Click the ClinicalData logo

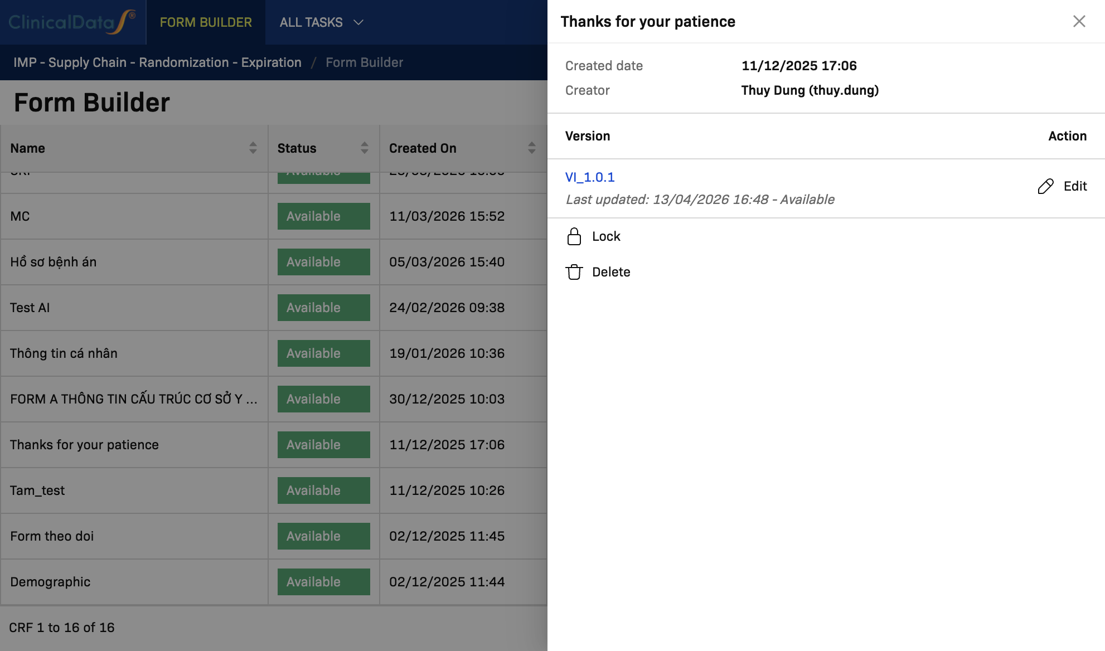pyautogui.click(x=71, y=22)
